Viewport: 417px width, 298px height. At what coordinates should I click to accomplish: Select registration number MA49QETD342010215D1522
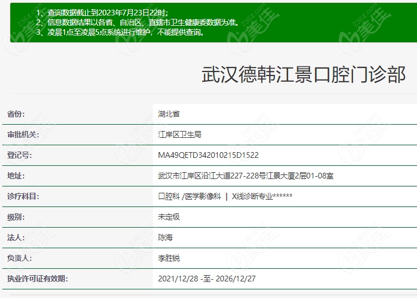pos(208,155)
